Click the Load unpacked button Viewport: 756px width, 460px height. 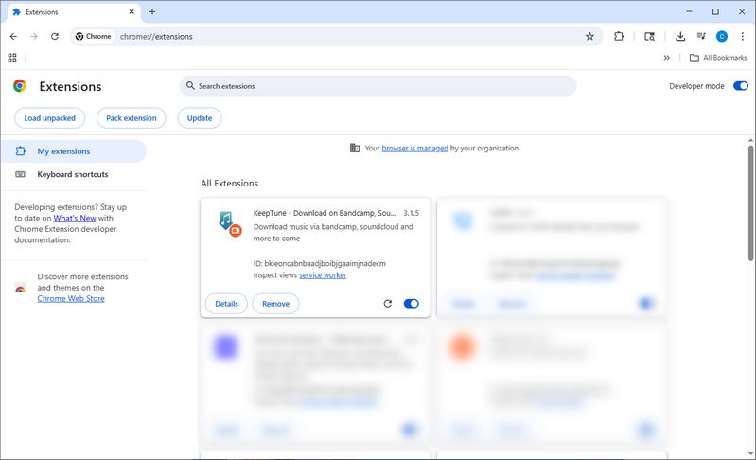click(50, 118)
